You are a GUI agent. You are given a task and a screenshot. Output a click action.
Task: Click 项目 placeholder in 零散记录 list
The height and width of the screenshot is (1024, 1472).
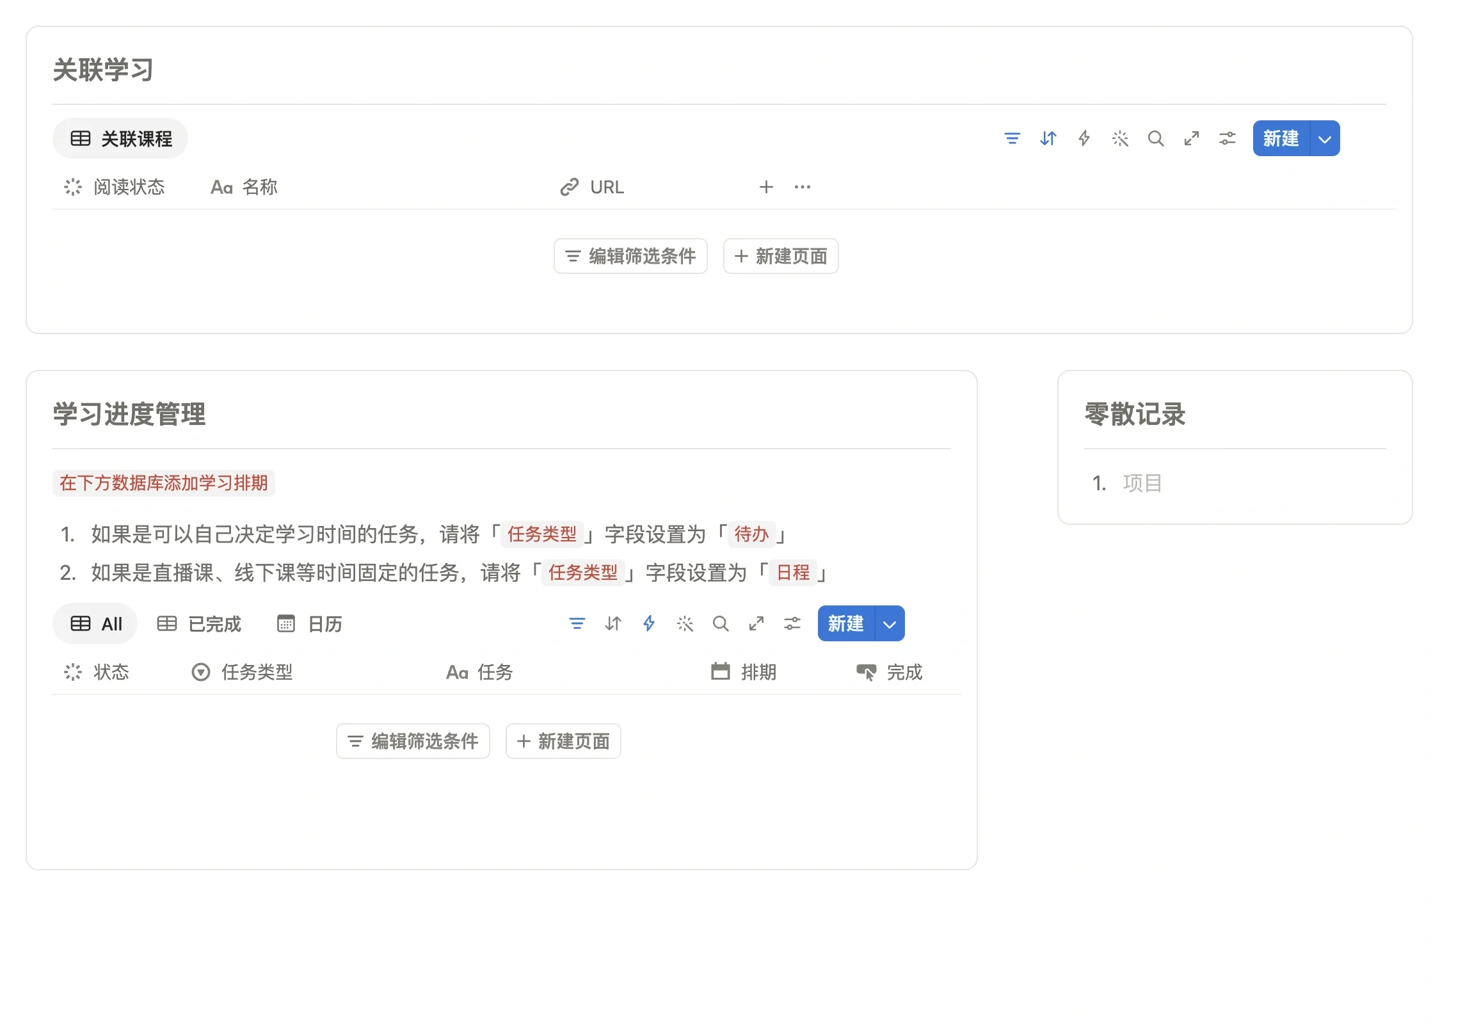(x=1142, y=483)
